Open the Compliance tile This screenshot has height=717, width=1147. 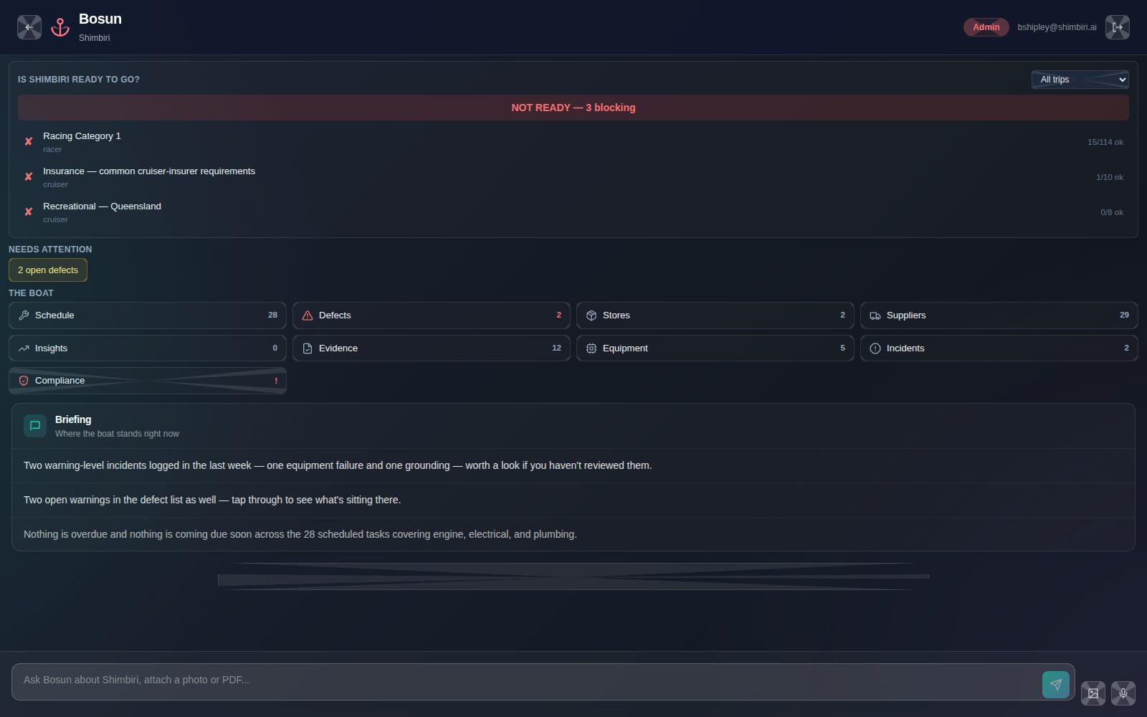(x=148, y=381)
